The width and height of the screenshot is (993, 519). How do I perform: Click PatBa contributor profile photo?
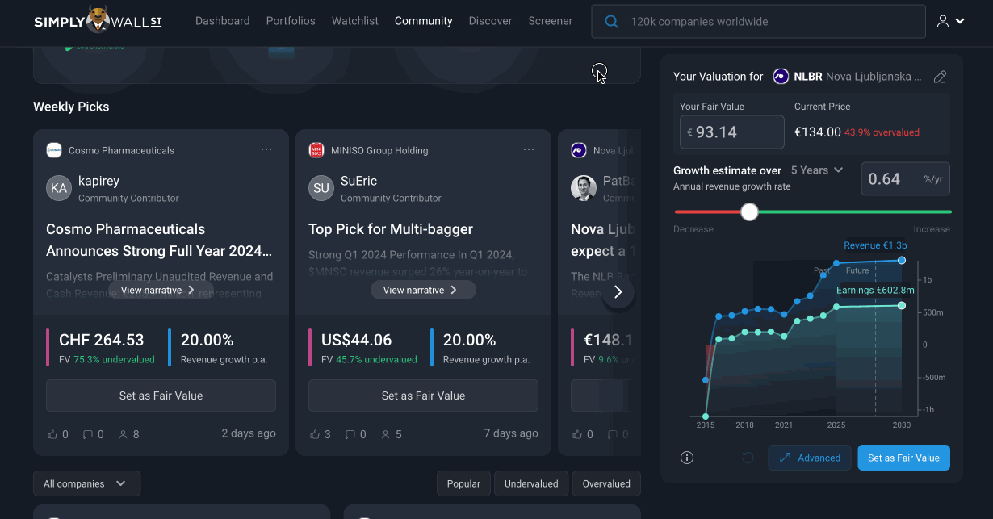584,188
